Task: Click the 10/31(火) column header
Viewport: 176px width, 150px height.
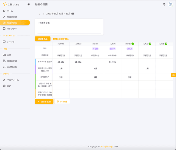Action: point(78,44)
